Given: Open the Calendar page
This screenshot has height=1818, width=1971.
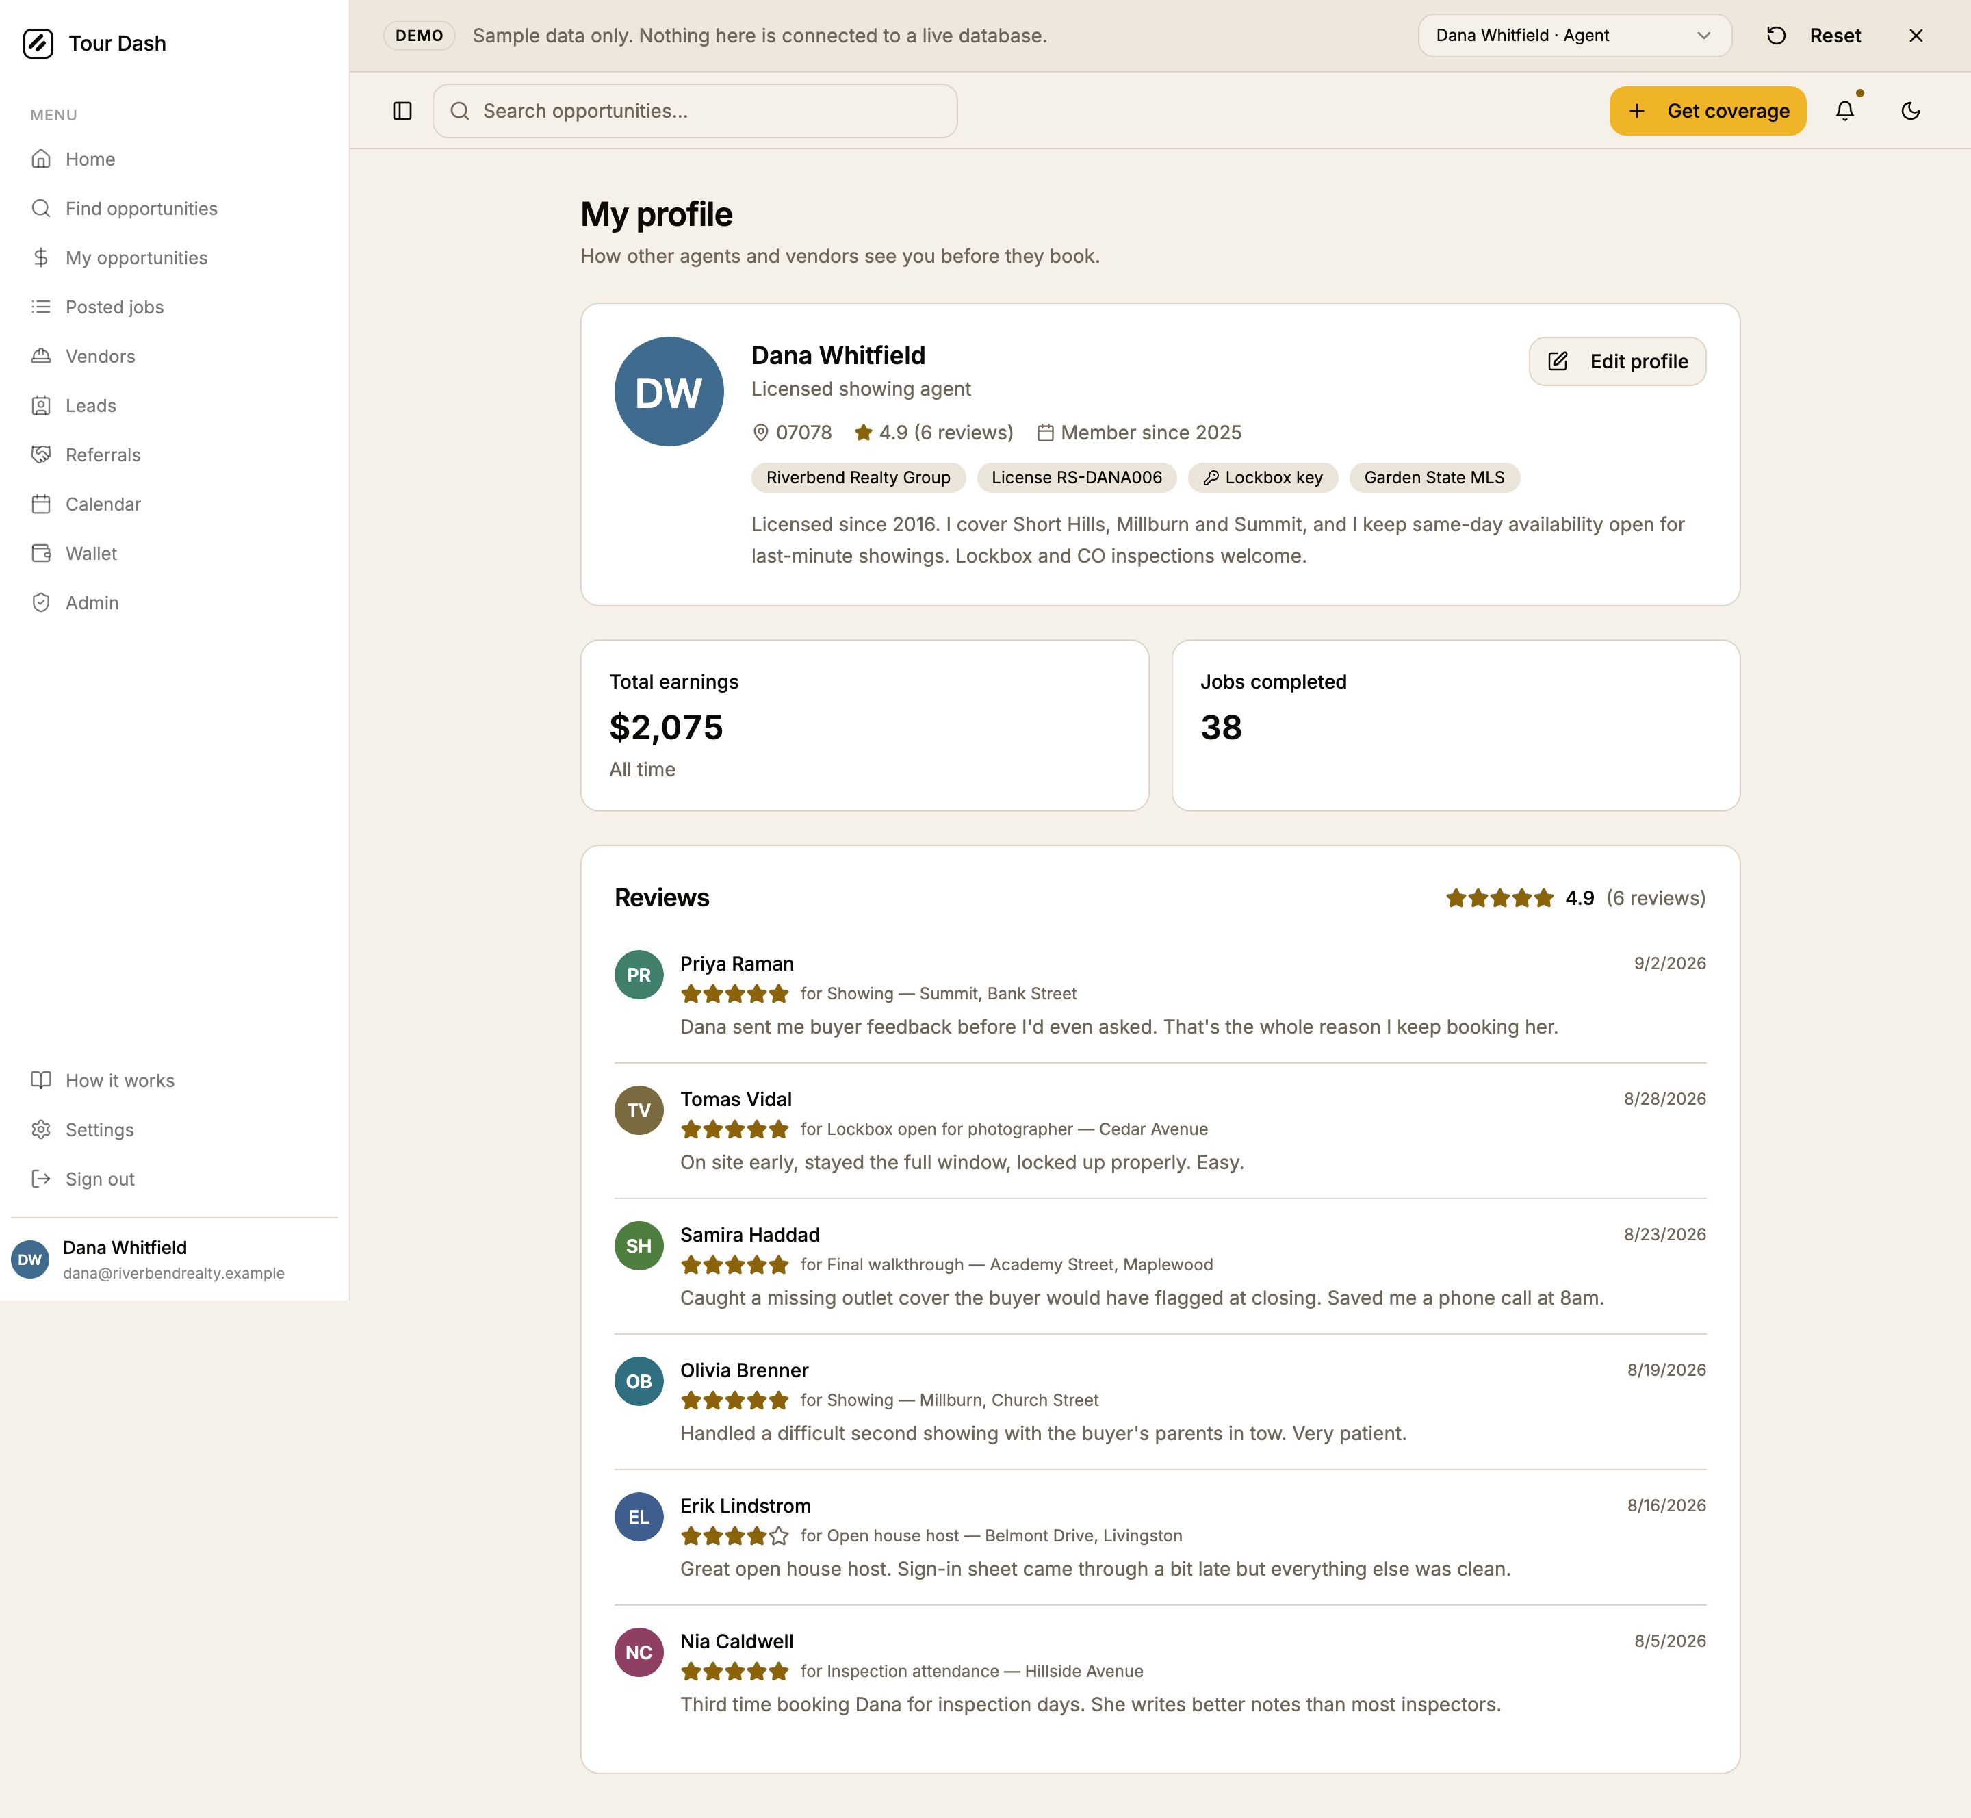Looking at the screenshot, I should click(175, 504).
